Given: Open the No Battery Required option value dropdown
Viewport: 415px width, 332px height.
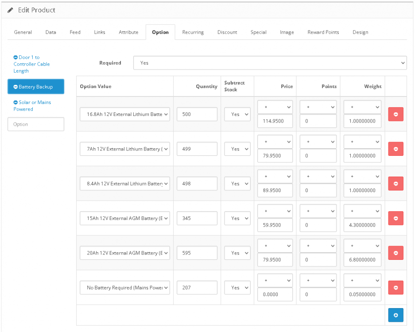Looking at the screenshot, I should coord(124,288).
